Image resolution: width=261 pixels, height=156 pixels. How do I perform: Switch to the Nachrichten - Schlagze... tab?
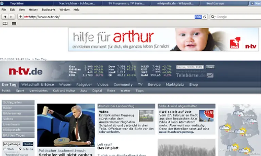click(x=77, y=3)
